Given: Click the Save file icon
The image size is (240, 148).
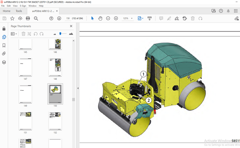Looking at the screenshot, I should pyautogui.click(x=4, y=18).
